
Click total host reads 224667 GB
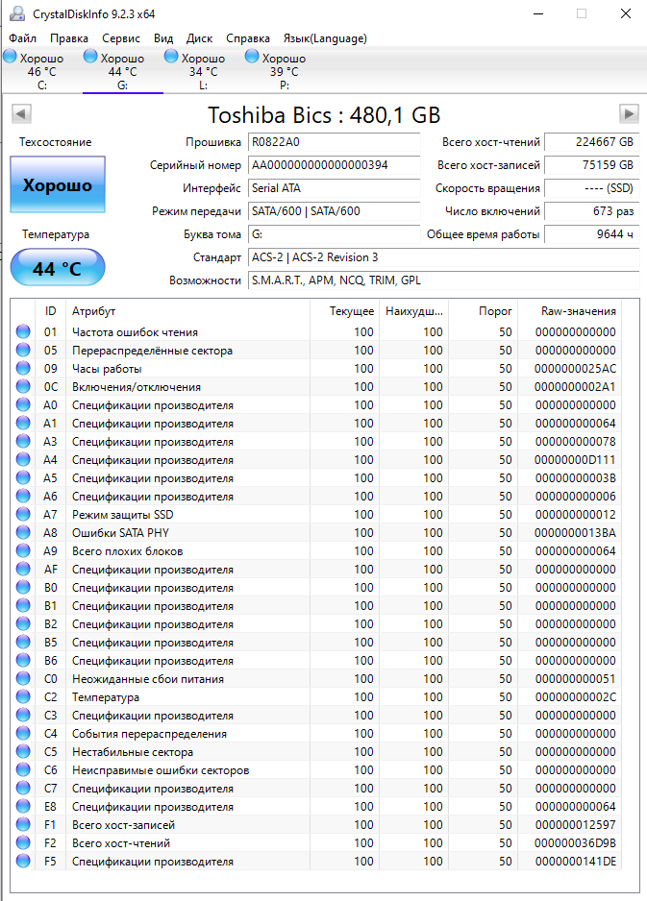point(591,142)
